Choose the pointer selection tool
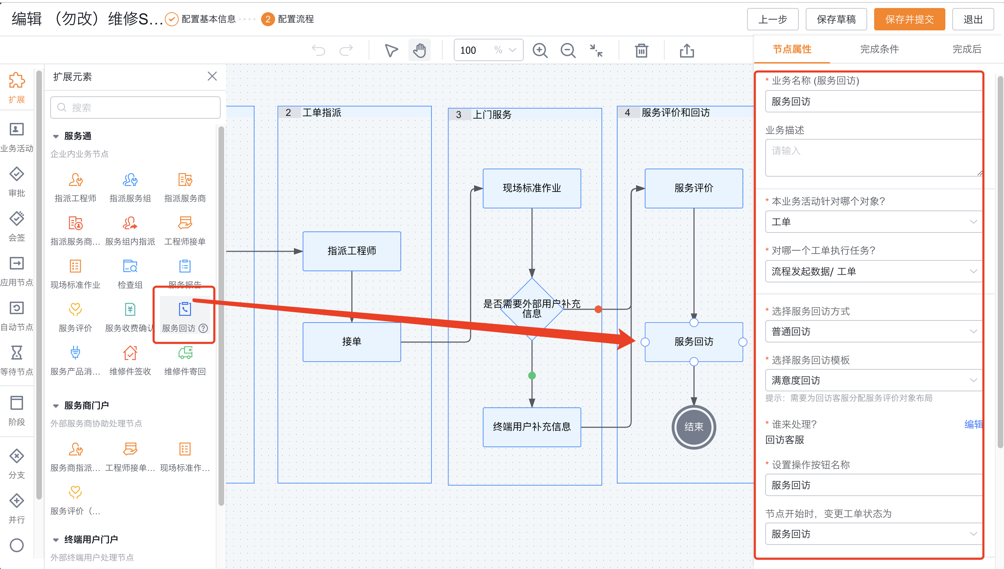The height and width of the screenshot is (569, 1004). point(391,50)
